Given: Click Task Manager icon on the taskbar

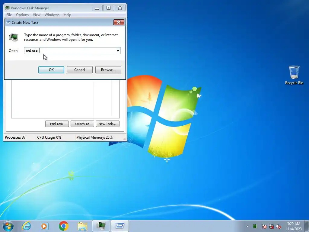Looking at the screenshot, I should pos(101,226).
